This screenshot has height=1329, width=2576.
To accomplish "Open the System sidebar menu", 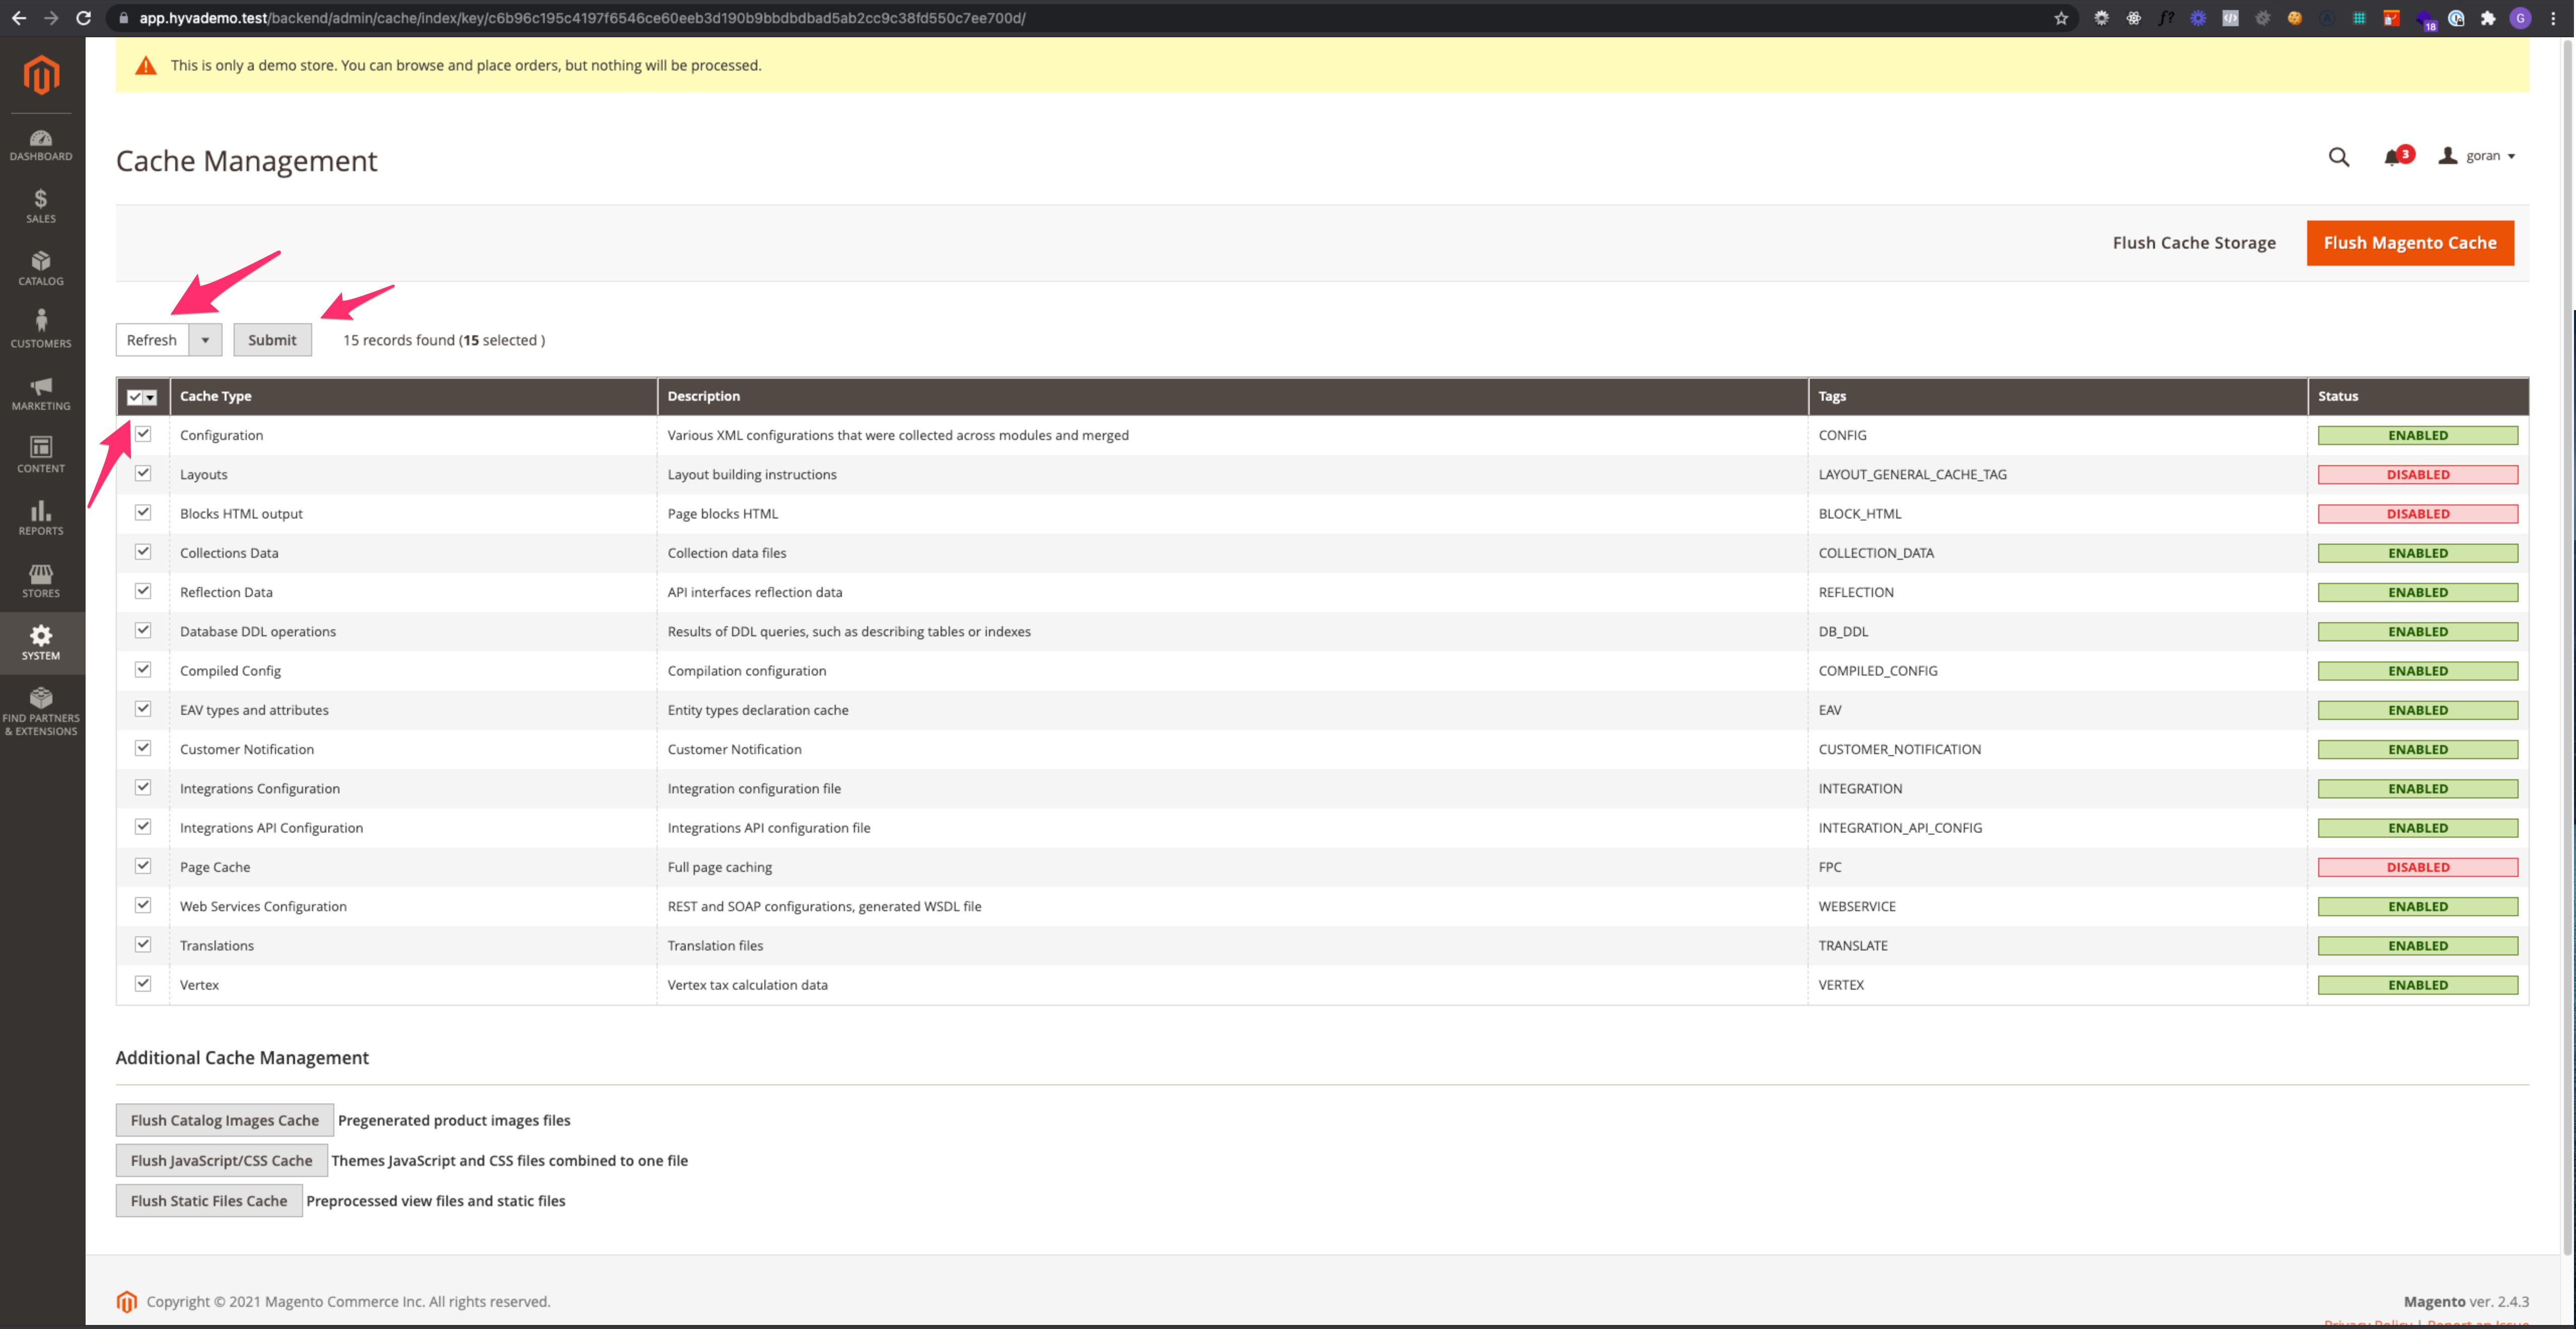I will pos(41,643).
